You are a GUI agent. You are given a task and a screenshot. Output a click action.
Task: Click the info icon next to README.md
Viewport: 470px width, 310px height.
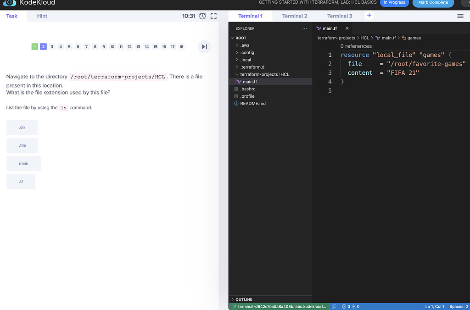[235, 103]
